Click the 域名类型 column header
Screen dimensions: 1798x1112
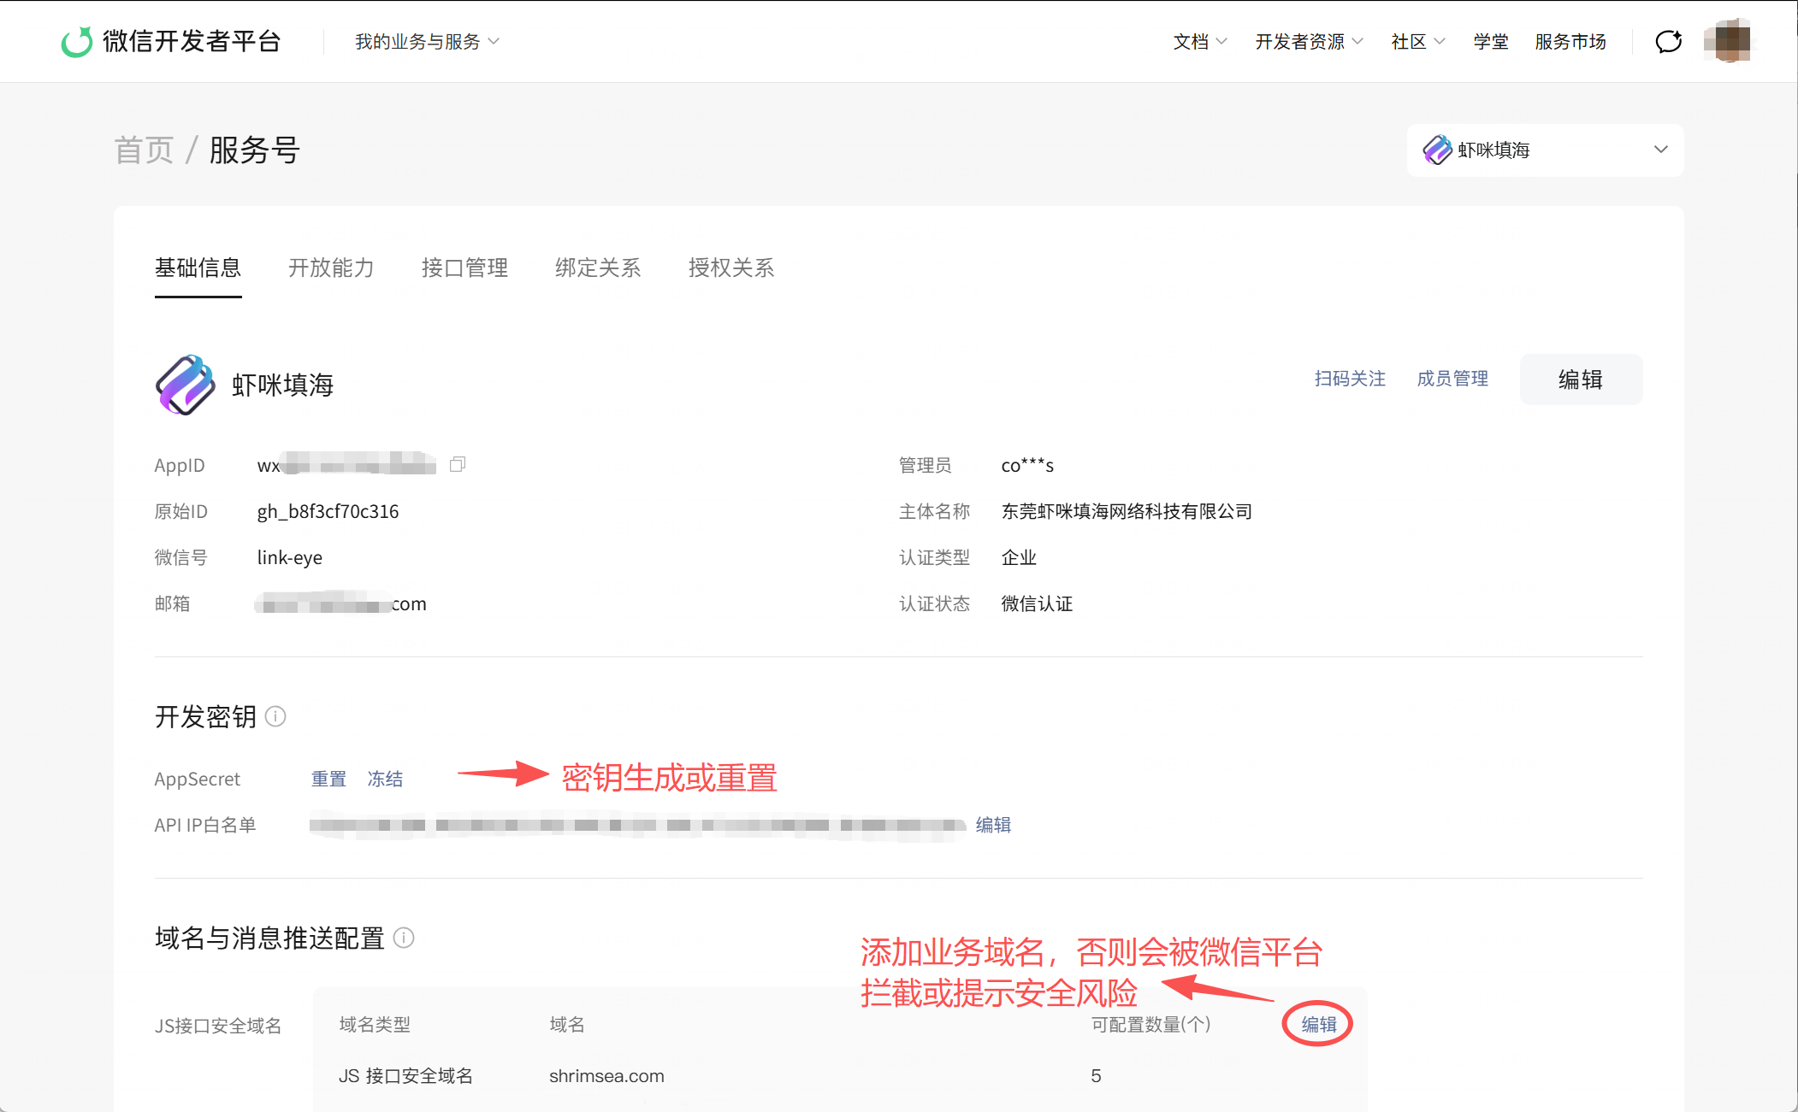click(x=375, y=1024)
